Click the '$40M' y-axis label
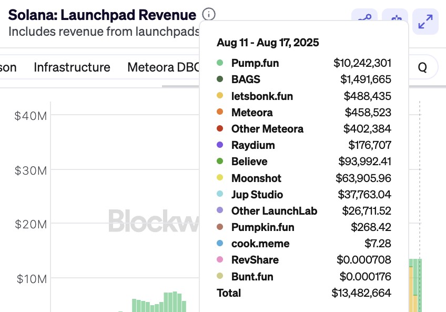 pos(31,116)
